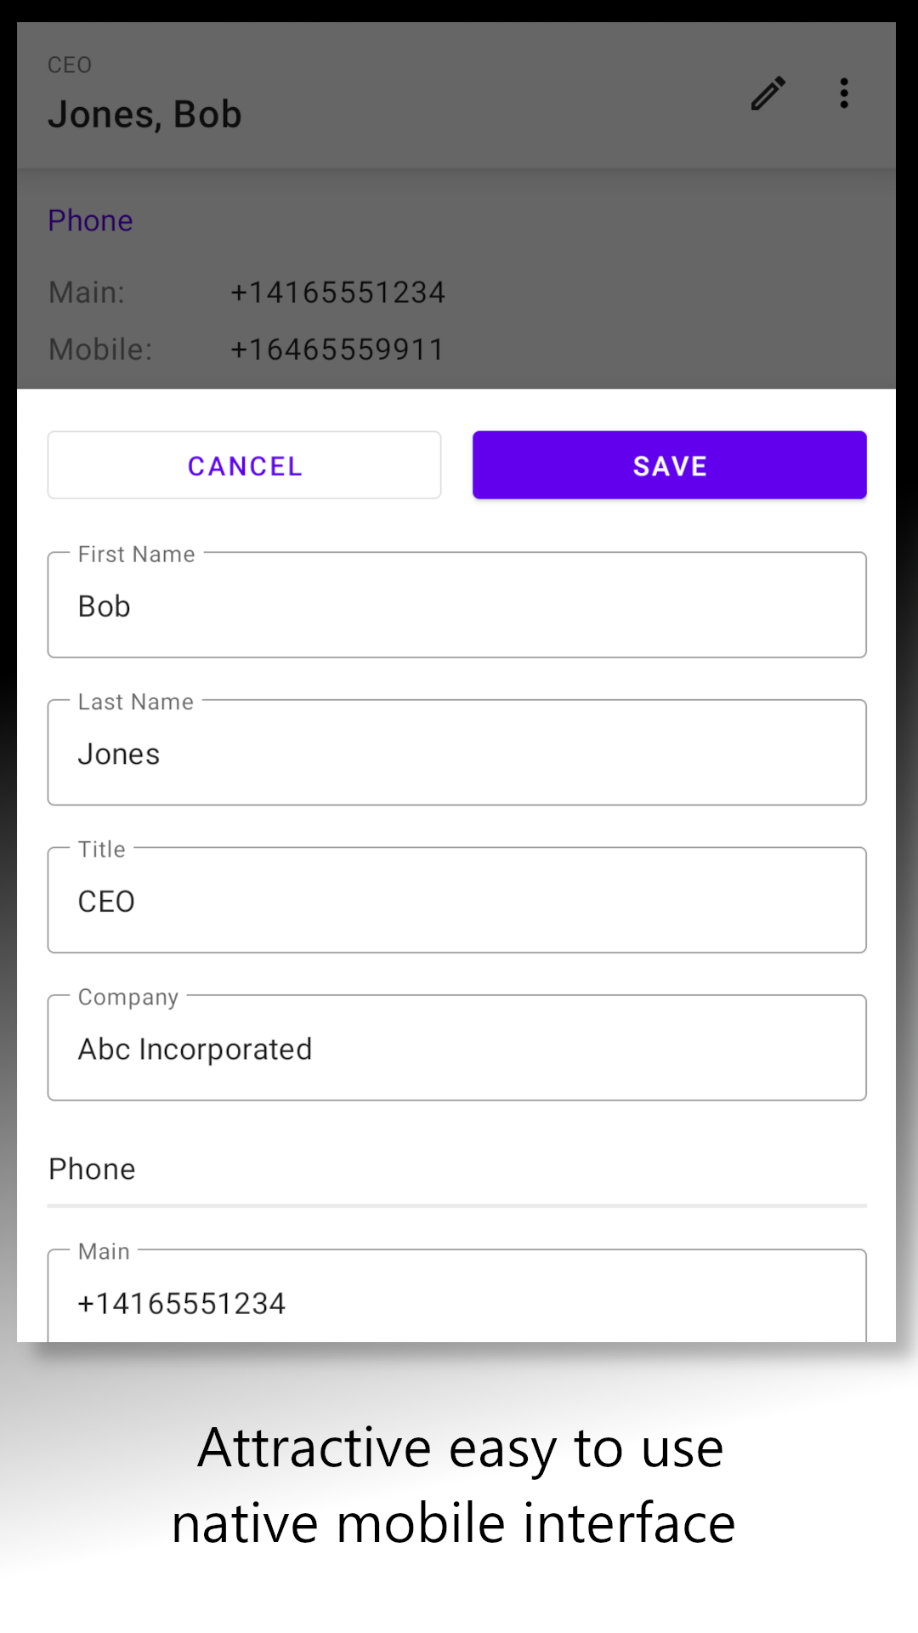Tap the purple Phone heading in details
The height and width of the screenshot is (1633, 918).
coord(90,220)
